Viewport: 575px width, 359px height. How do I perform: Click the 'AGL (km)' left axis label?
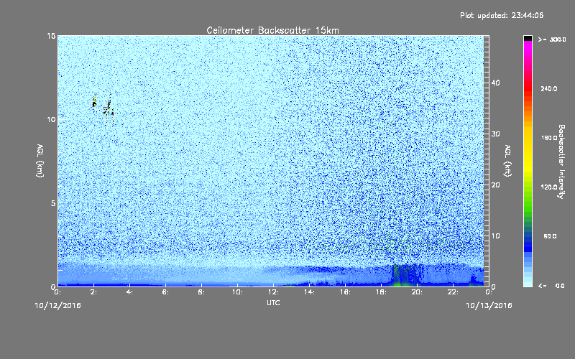[x=40, y=160]
